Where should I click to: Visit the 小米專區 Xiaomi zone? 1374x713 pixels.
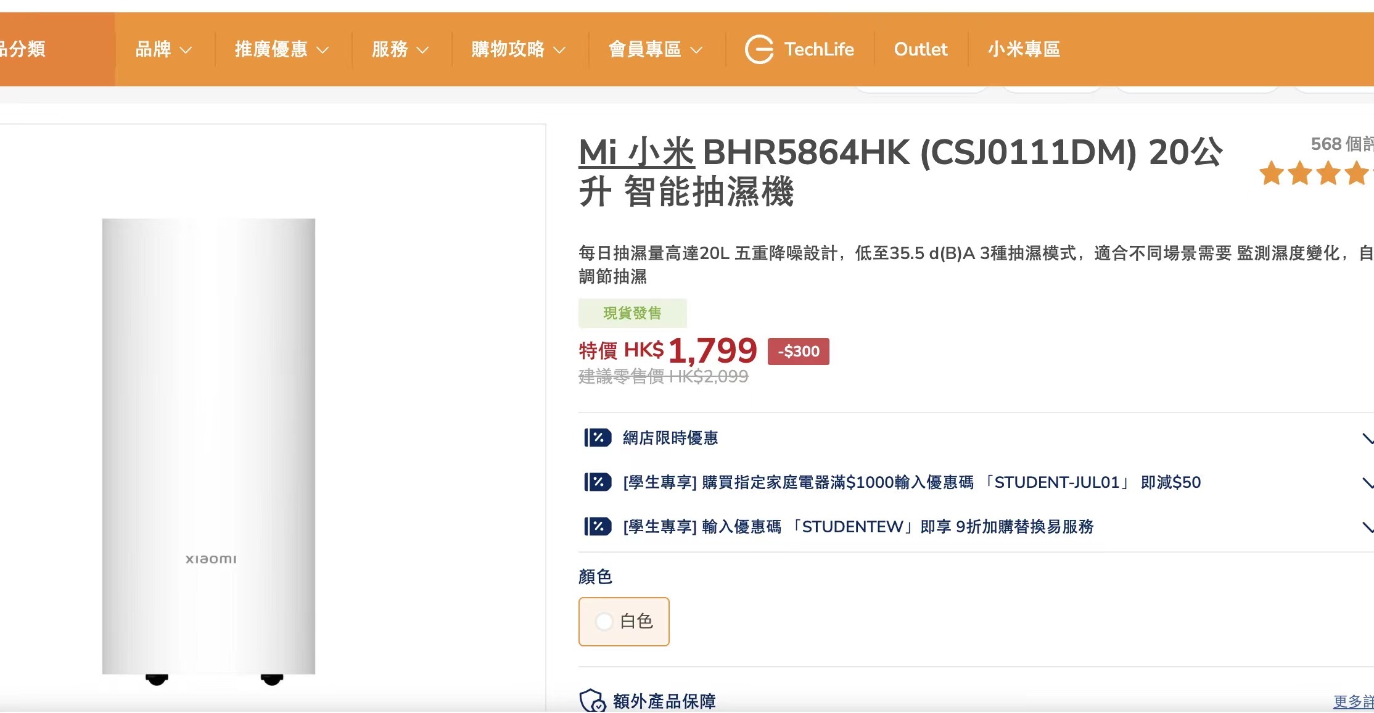(x=1024, y=49)
